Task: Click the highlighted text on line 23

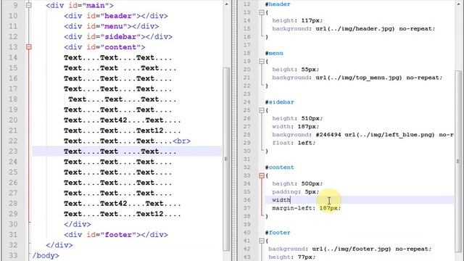Action: [120, 152]
